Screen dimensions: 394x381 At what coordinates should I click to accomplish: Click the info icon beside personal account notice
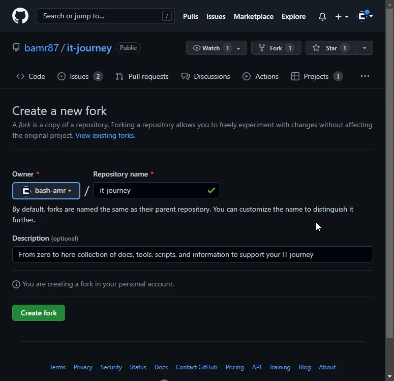pos(16,284)
